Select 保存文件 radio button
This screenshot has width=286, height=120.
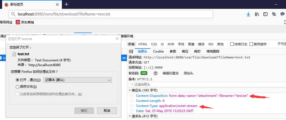coord(18,87)
